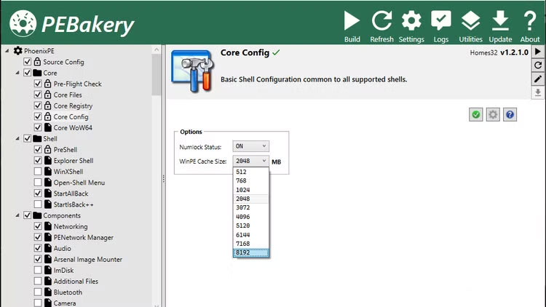Click the Refresh icon in top toolbar
The height and width of the screenshot is (307, 546).
pyautogui.click(x=381, y=20)
